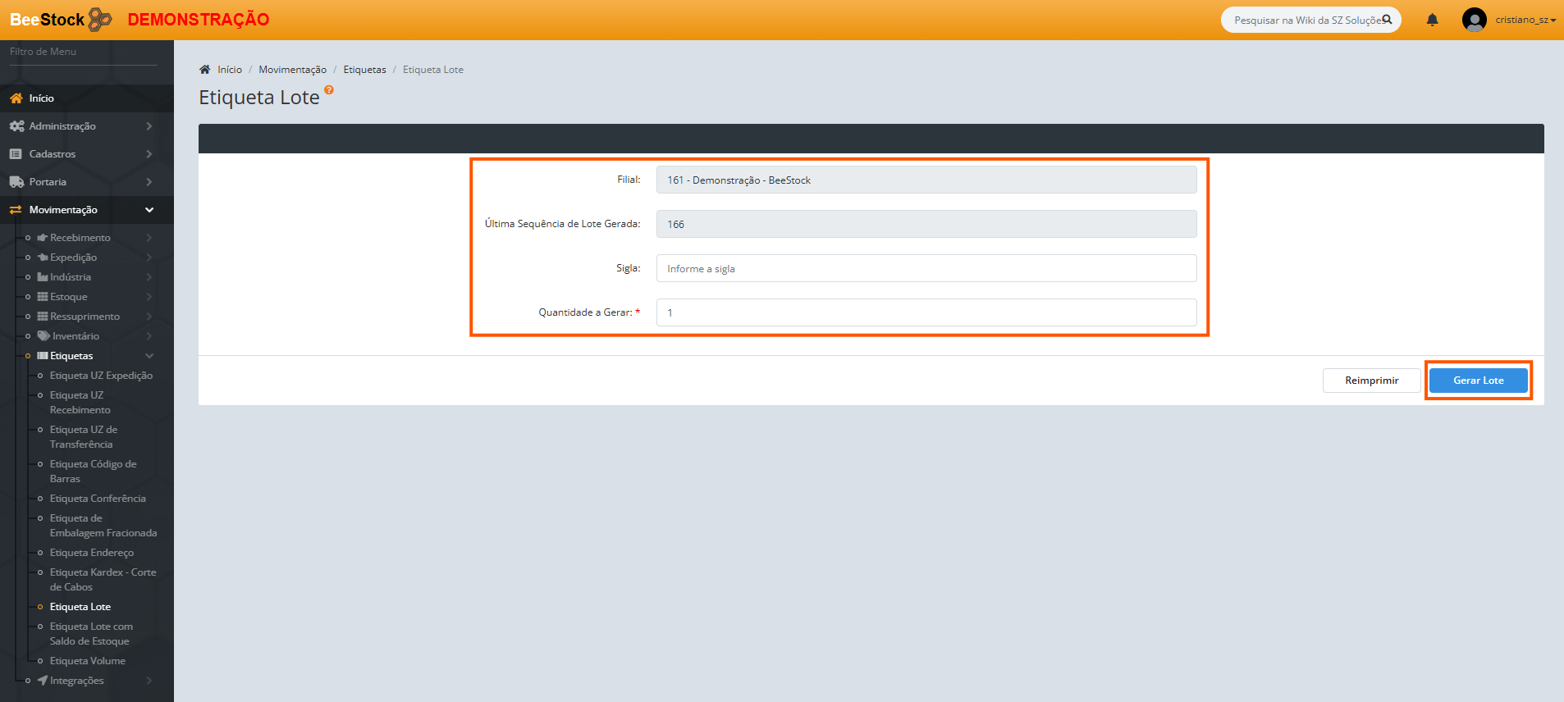
Task: Click the Reimprimir button
Action: click(1371, 381)
